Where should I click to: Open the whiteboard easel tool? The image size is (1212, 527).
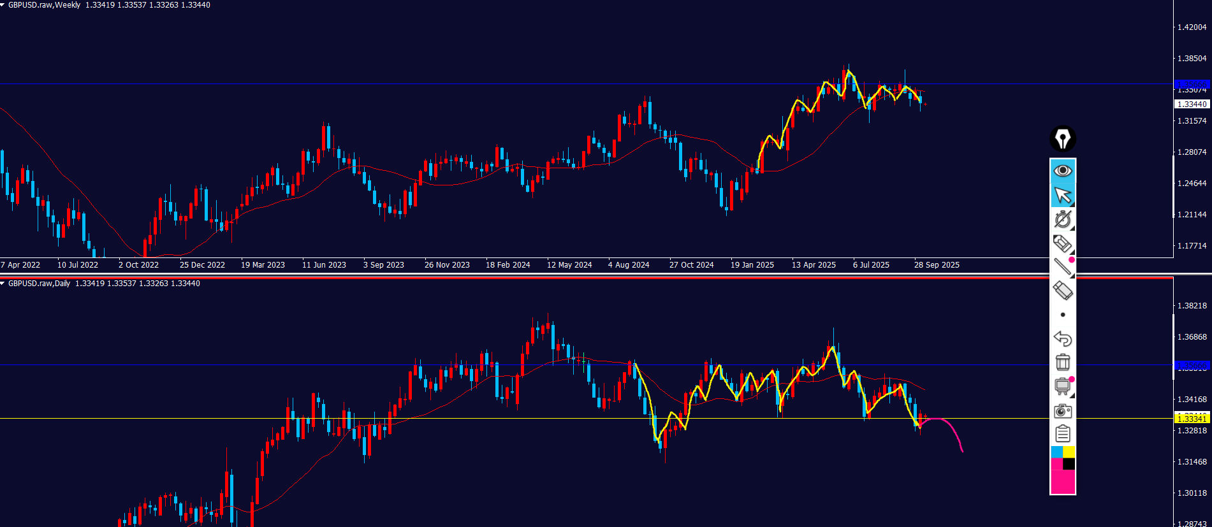coord(1062,386)
